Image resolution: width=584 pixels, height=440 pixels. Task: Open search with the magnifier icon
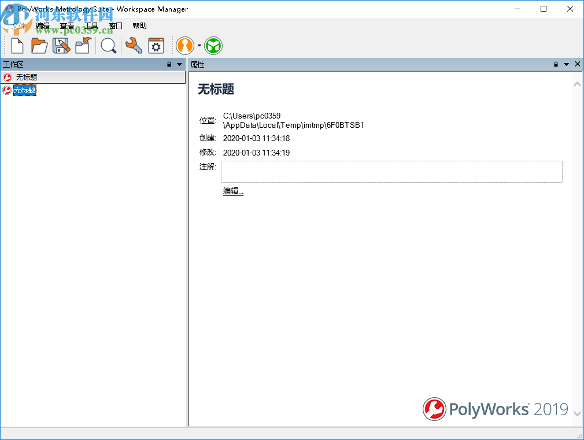tap(108, 46)
